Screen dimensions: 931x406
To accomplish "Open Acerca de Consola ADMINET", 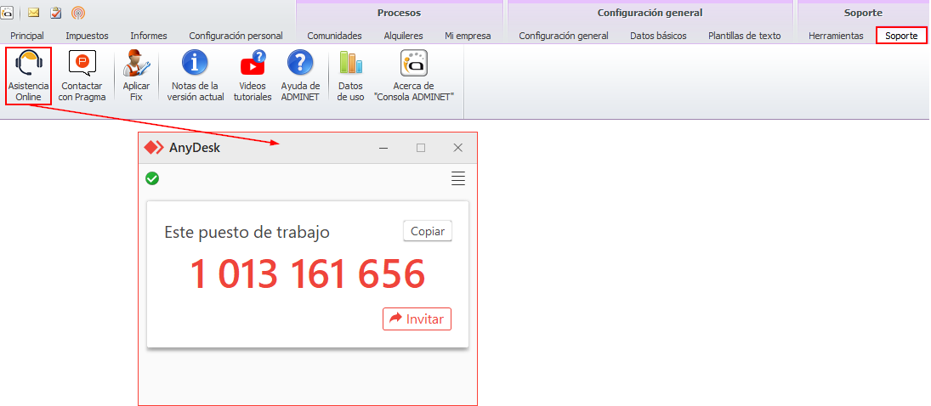I will 414,76.
